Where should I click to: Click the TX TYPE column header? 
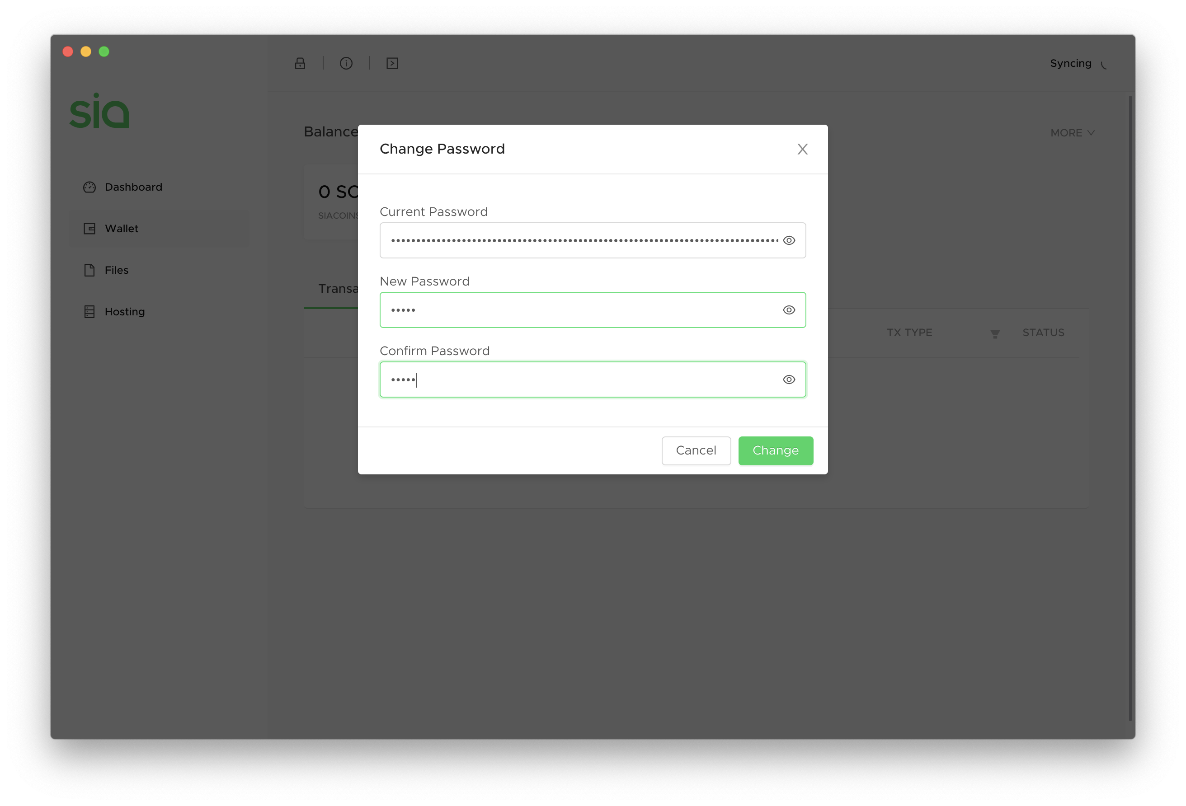(x=909, y=333)
